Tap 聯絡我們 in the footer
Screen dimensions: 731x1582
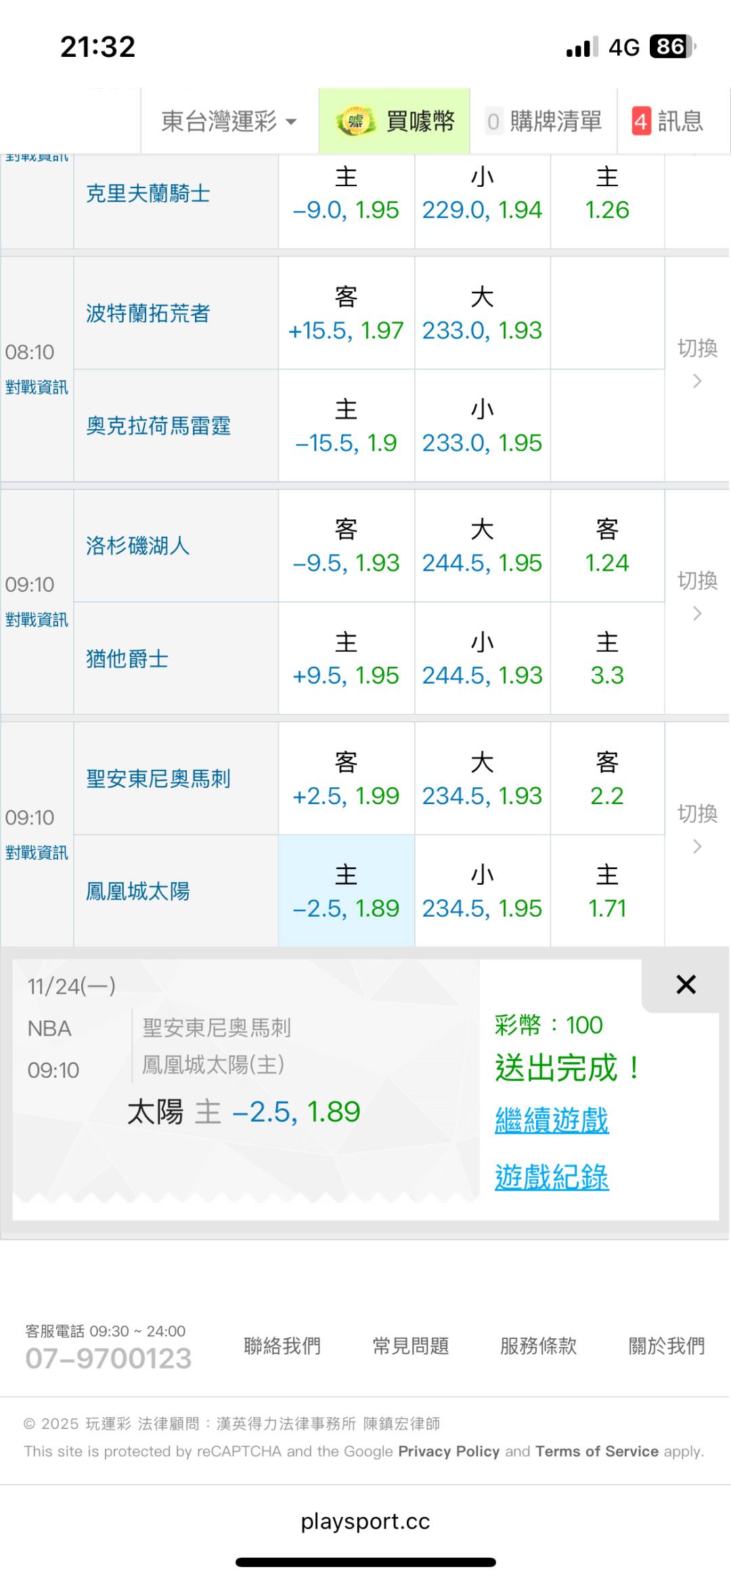point(282,1346)
